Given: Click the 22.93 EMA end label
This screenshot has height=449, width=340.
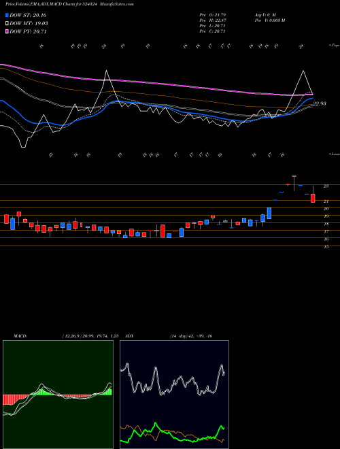Looking at the screenshot, I should click(x=320, y=103).
